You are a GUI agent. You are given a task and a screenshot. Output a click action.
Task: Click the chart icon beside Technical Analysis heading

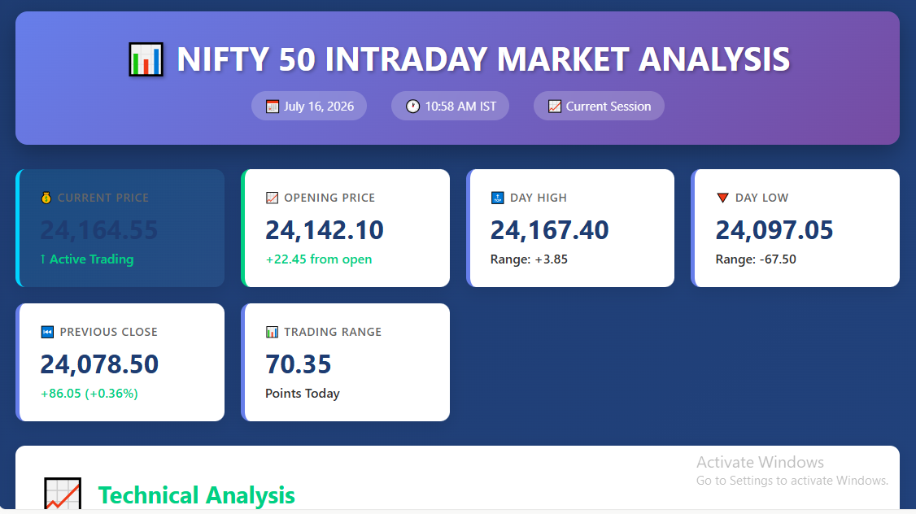point(63,494)
